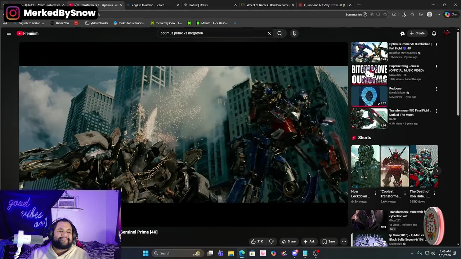Open Transformers Final Fight Dark of the Moon

(369, 118)
